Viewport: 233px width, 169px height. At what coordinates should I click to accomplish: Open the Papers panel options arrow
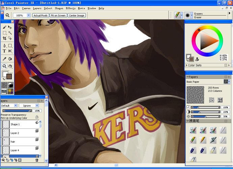pos(229,77)
